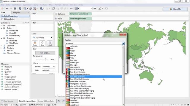Click the palette list scrollbar down arrow
190x106 pixels.
tap(123, 105)
